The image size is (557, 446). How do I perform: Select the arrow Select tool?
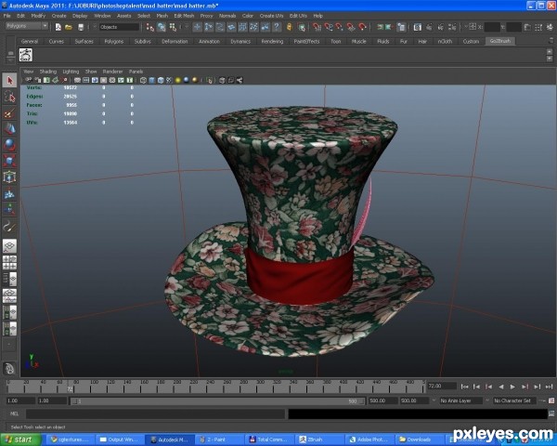(x=9, y=81)
